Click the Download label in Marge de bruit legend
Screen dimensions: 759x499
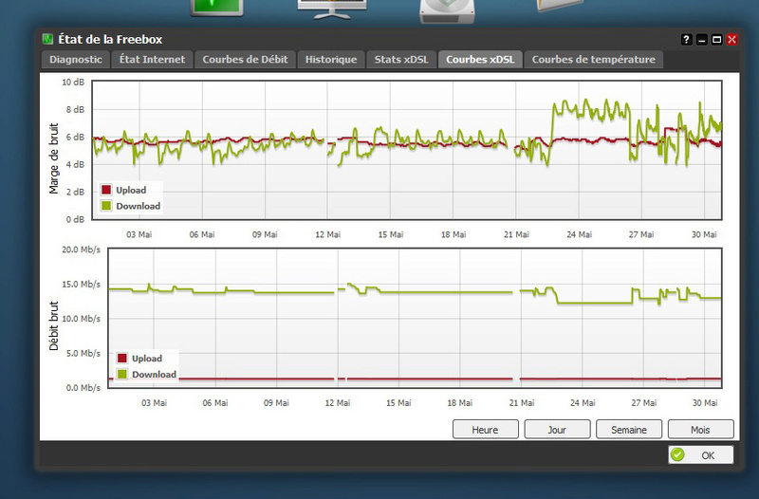[138, 206]
